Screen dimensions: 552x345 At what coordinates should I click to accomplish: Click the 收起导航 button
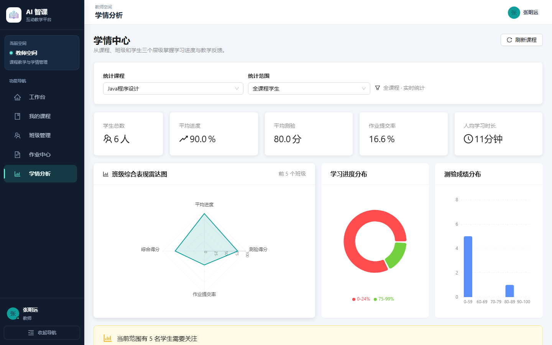click(42, 333)
